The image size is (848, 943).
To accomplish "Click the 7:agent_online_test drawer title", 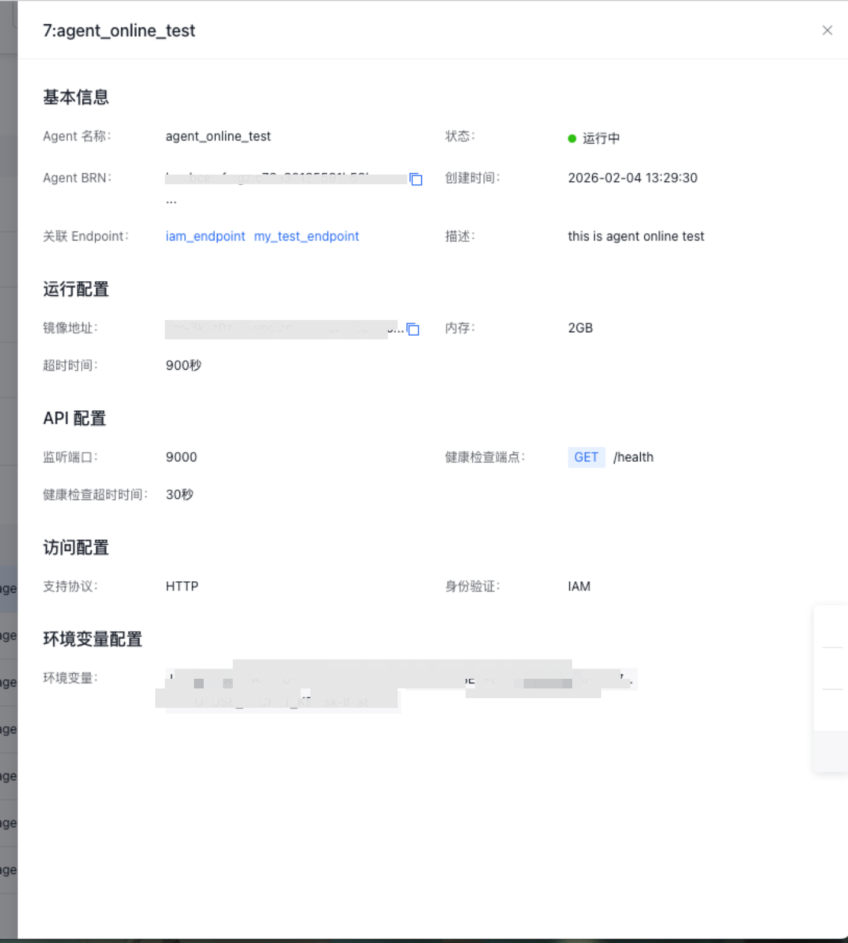I will pos(119,31).
